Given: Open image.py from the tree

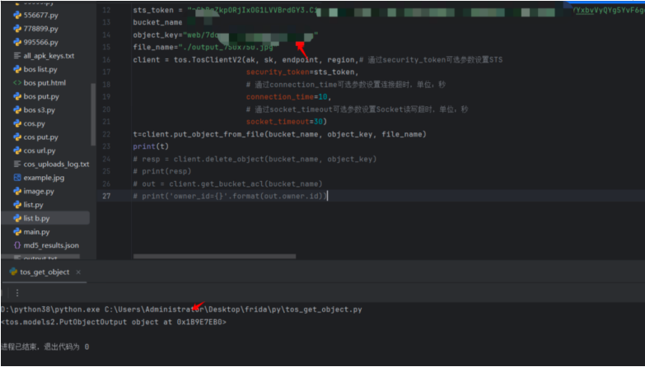Looking at the screenshot, I should pos(39,191).
